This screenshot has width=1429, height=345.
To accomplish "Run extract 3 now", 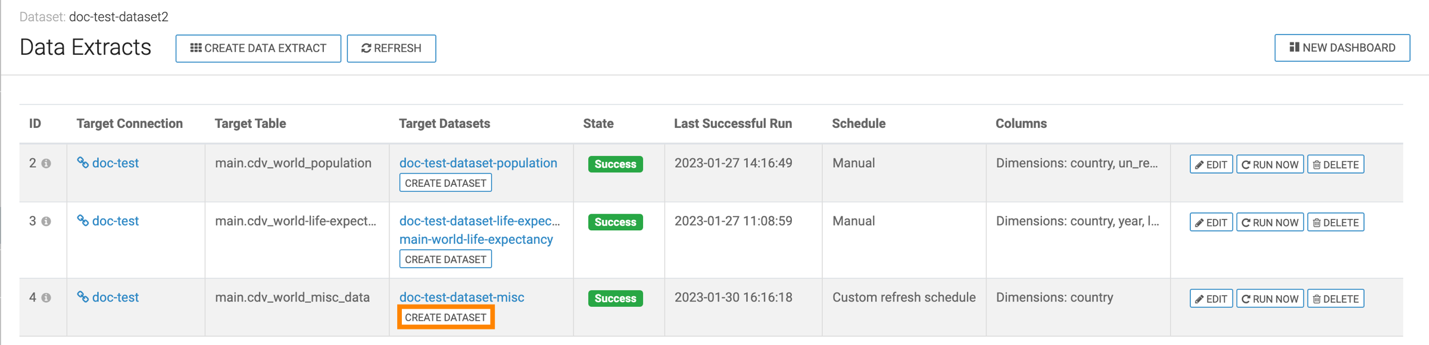I will tap(1270, 222).
